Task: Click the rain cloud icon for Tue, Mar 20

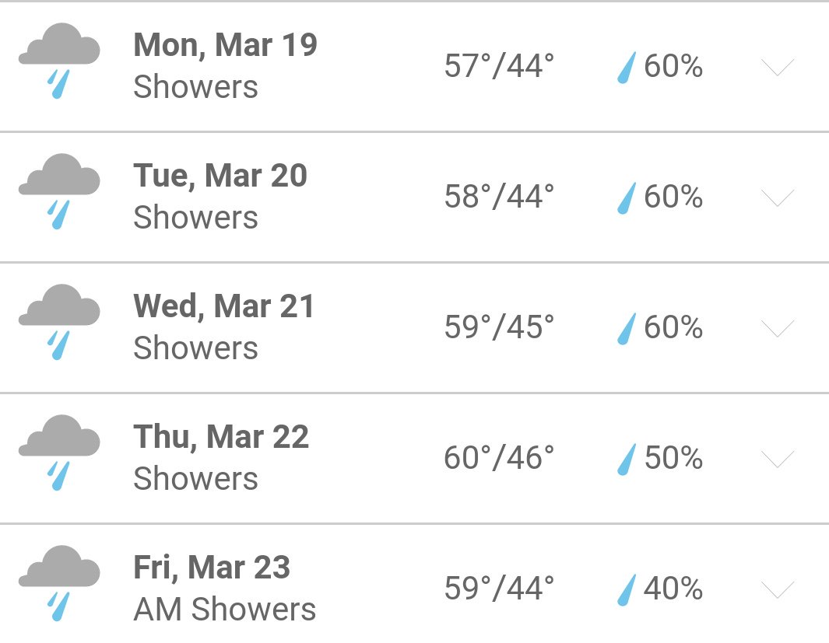Action: (59, 191)
